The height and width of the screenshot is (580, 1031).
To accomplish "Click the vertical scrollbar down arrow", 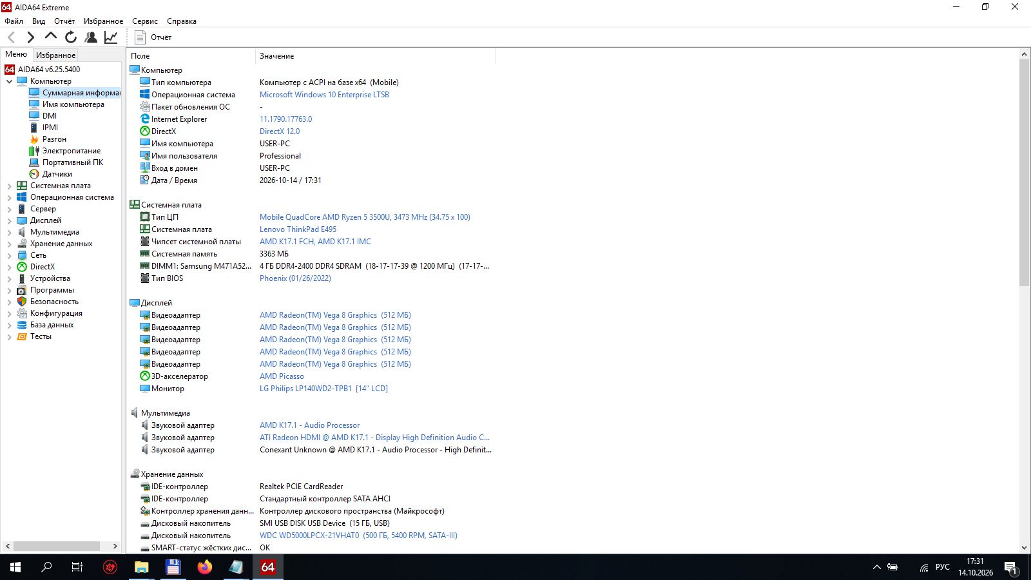I will click(1025, 548).
